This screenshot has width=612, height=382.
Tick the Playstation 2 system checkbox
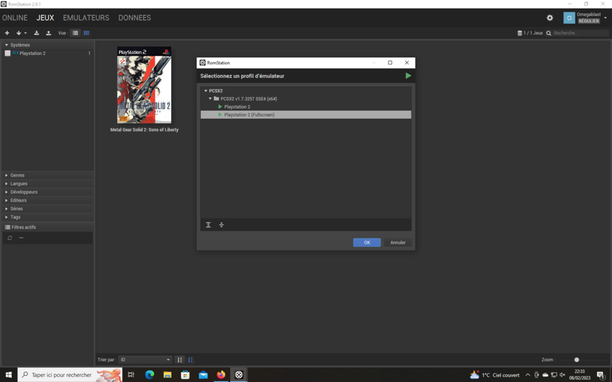click(8, 53)
